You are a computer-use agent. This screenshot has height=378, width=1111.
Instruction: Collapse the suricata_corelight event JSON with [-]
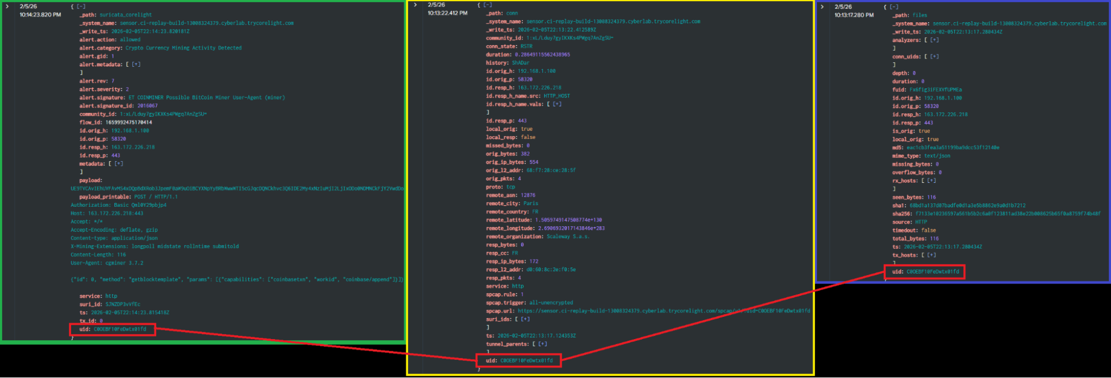81,7
